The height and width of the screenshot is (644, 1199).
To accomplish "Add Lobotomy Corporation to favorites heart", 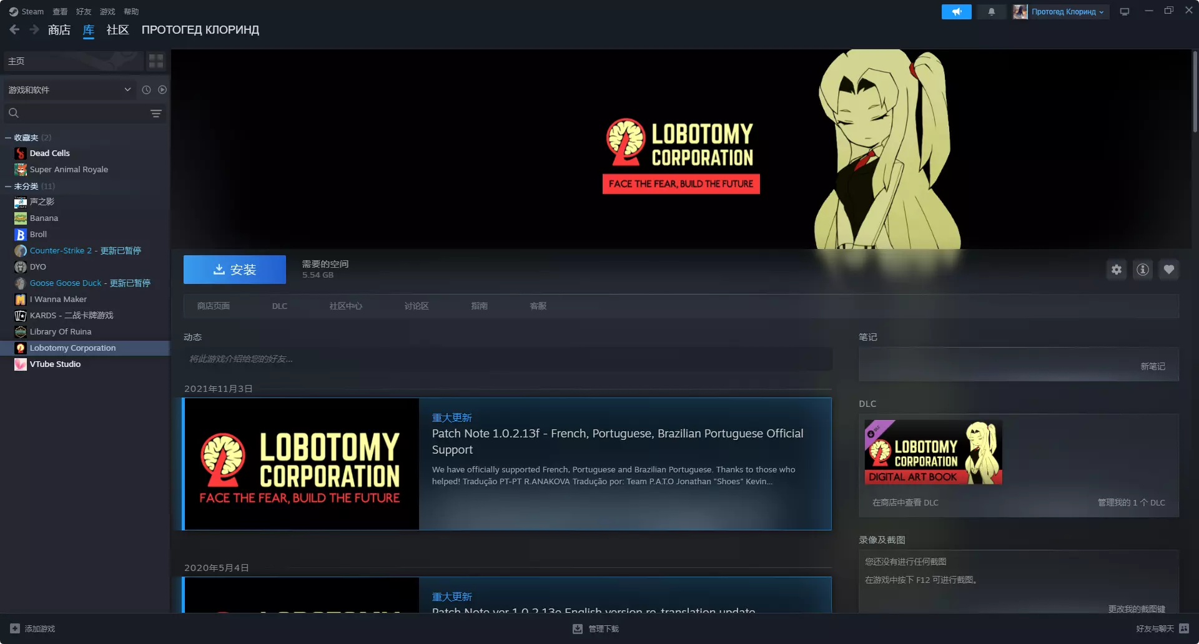I will (x=1169, y=270).
